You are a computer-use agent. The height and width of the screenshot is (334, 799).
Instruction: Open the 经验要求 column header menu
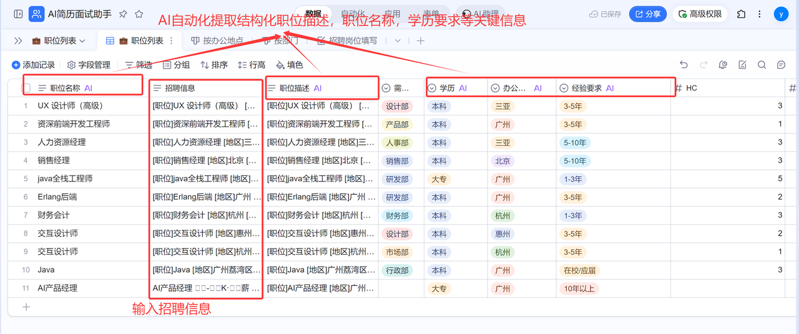pos(564,88)
